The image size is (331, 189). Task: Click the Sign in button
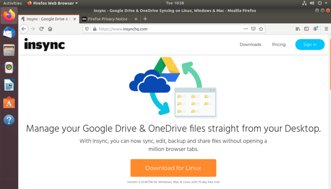[309, 45]
